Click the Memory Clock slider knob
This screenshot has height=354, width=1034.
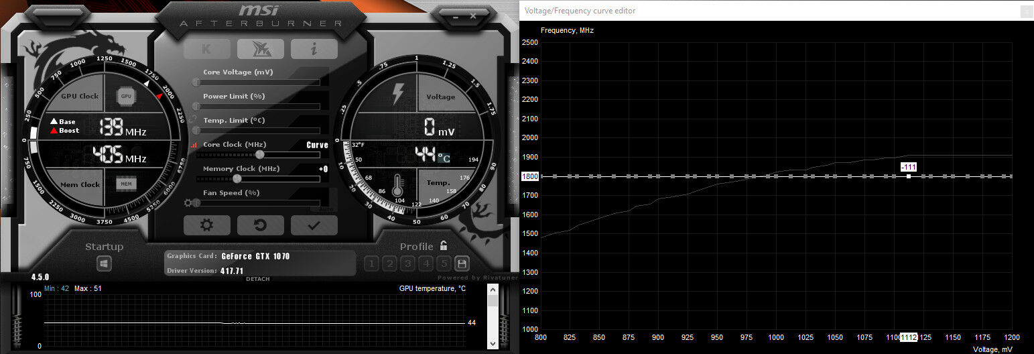(236, 178)
